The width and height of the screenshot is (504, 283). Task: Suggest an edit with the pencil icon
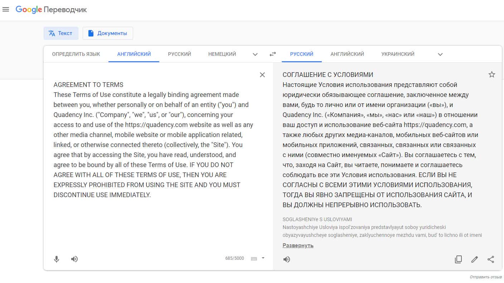coord(475,259)
